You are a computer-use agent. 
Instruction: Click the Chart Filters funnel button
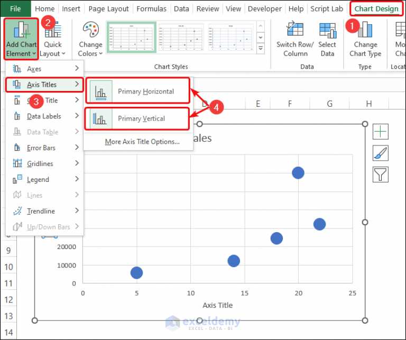[381, 174]
